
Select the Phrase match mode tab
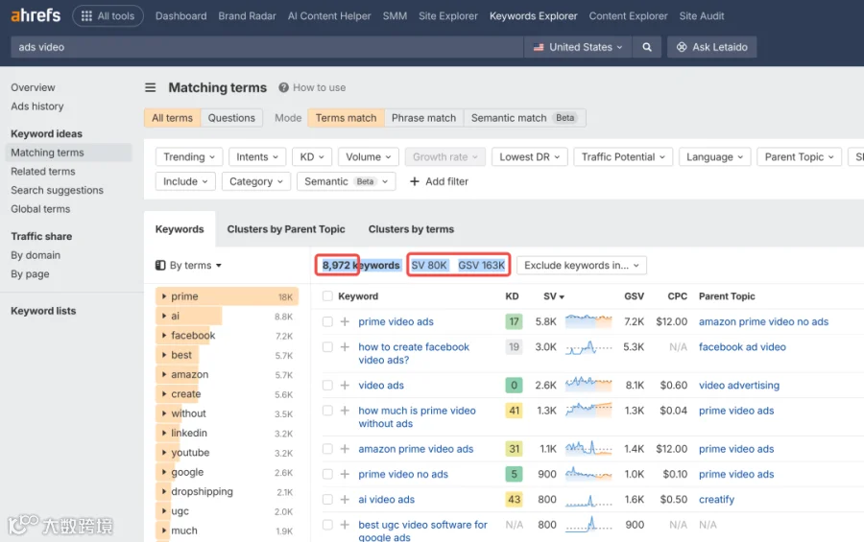(x=423, y=118)
